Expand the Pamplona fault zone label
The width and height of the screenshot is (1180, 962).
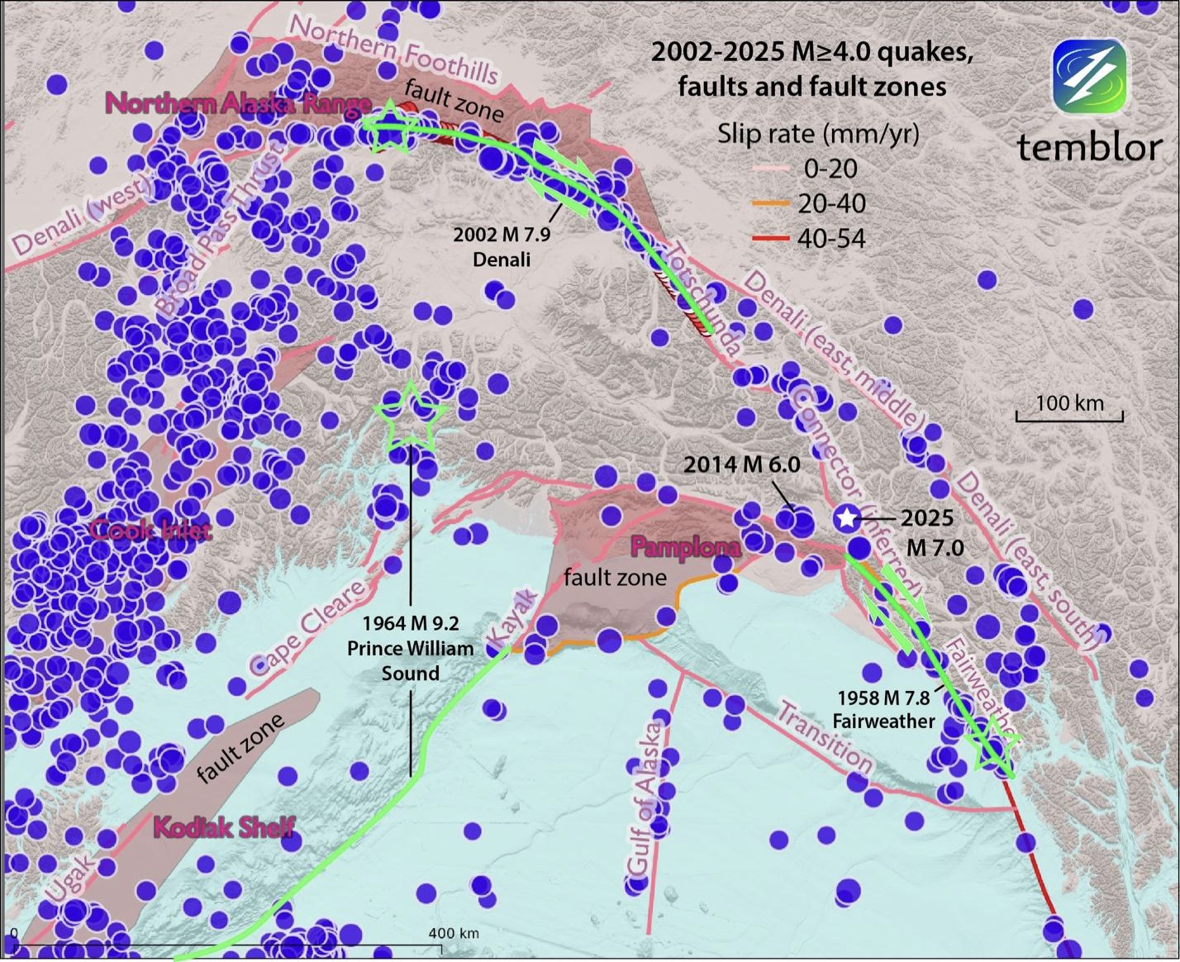(x=688, y=546)
